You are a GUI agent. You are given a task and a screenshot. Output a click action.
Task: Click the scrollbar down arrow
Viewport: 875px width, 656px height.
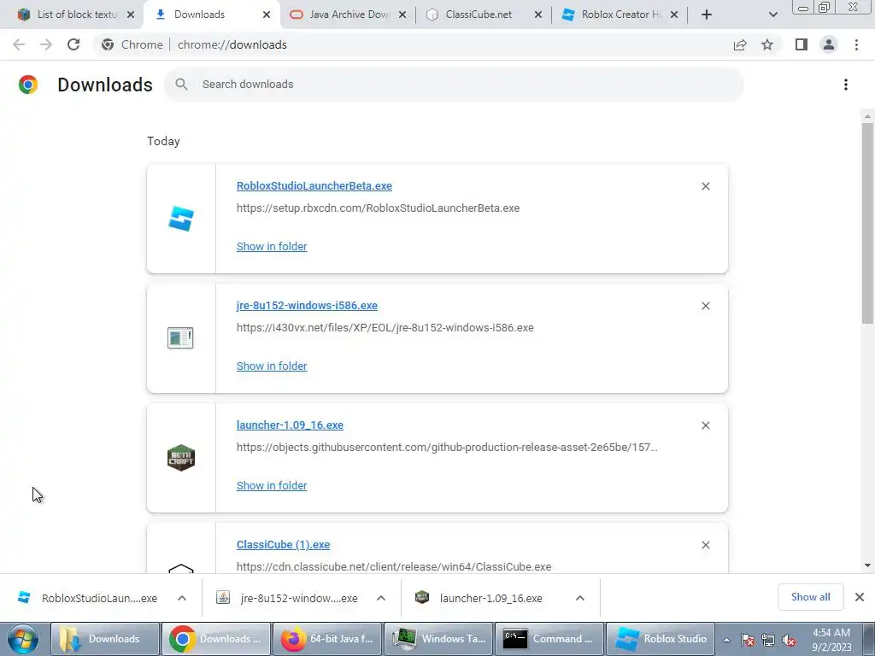click(867, 565)
